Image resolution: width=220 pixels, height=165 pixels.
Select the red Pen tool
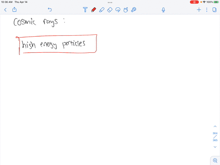pos(93,10)
